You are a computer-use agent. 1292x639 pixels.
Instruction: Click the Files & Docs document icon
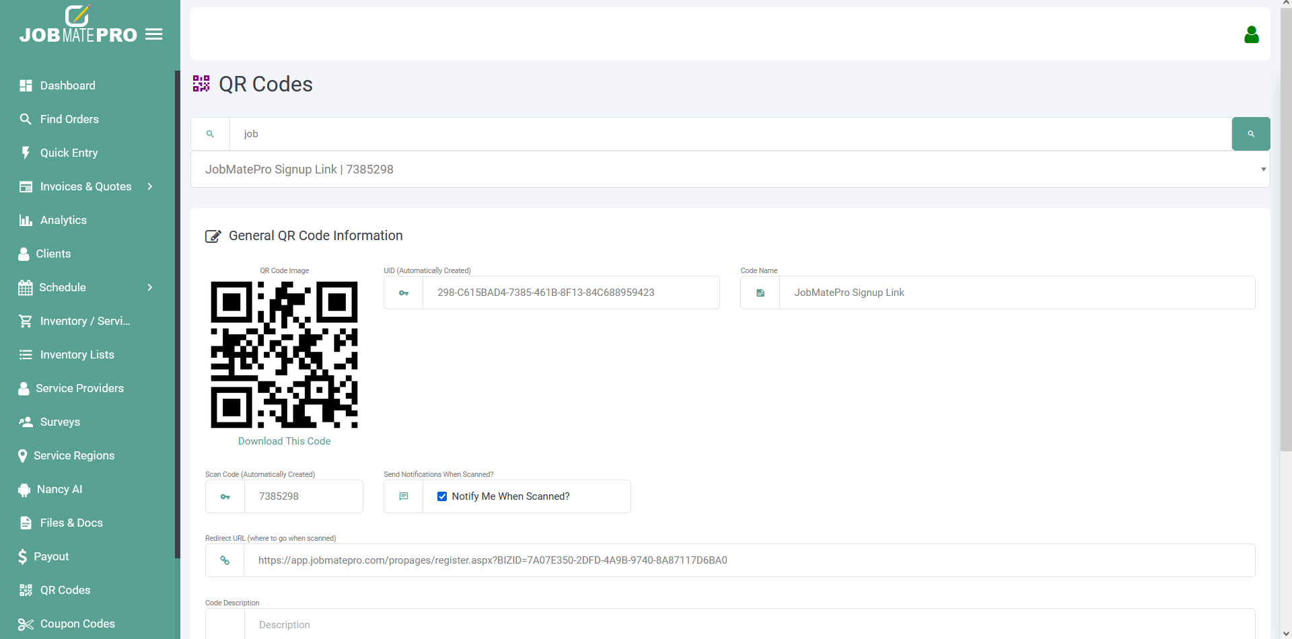(x=26, y=523)
